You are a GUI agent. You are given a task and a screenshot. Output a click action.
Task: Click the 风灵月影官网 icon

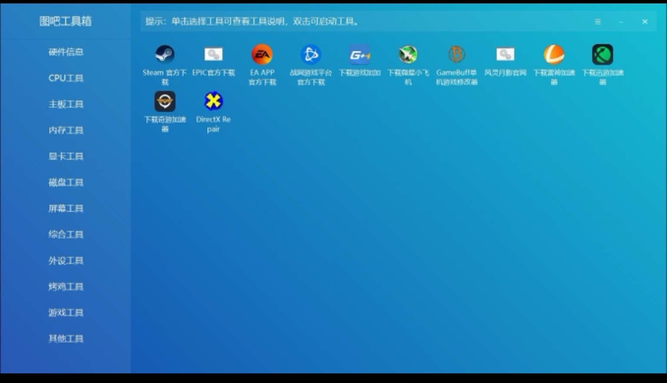505,55
